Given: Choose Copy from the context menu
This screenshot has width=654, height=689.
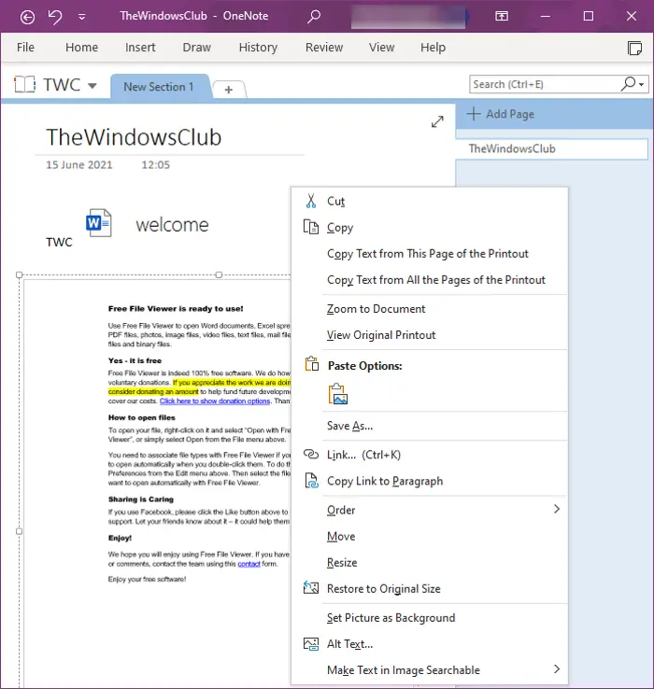Looking at the screenshot, I should click(x=430, y=228).
